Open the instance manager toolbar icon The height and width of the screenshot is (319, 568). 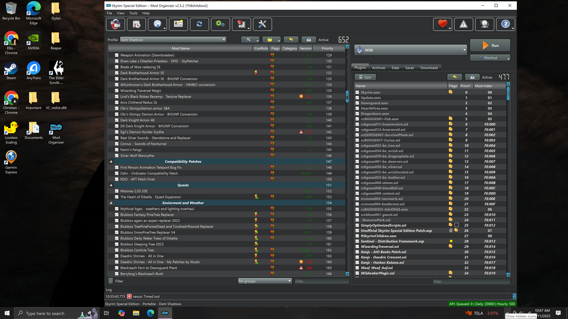pos(115,24)
